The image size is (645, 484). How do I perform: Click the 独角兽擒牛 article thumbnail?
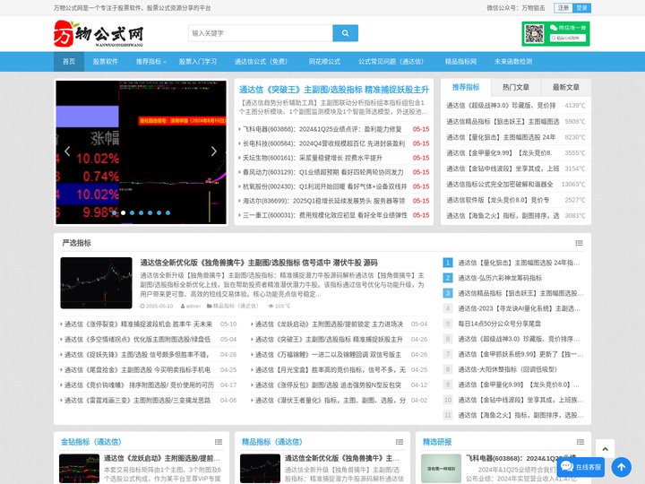pyautogui.click(x=96, y=283)
